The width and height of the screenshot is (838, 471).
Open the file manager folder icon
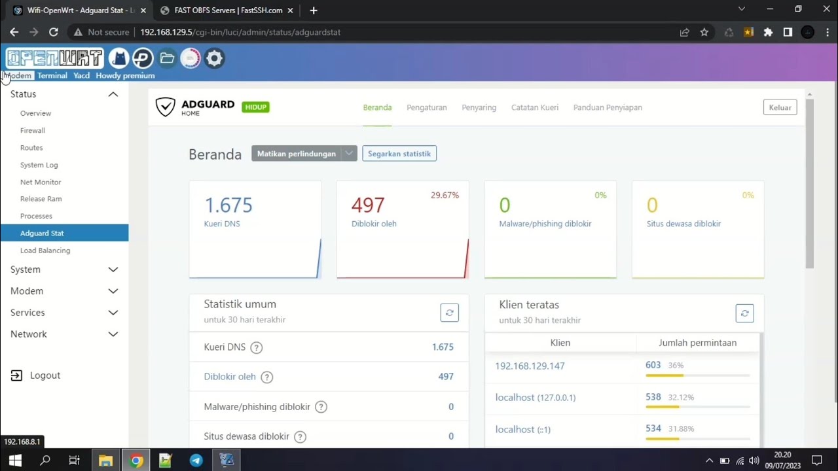[x=167, y=58]
